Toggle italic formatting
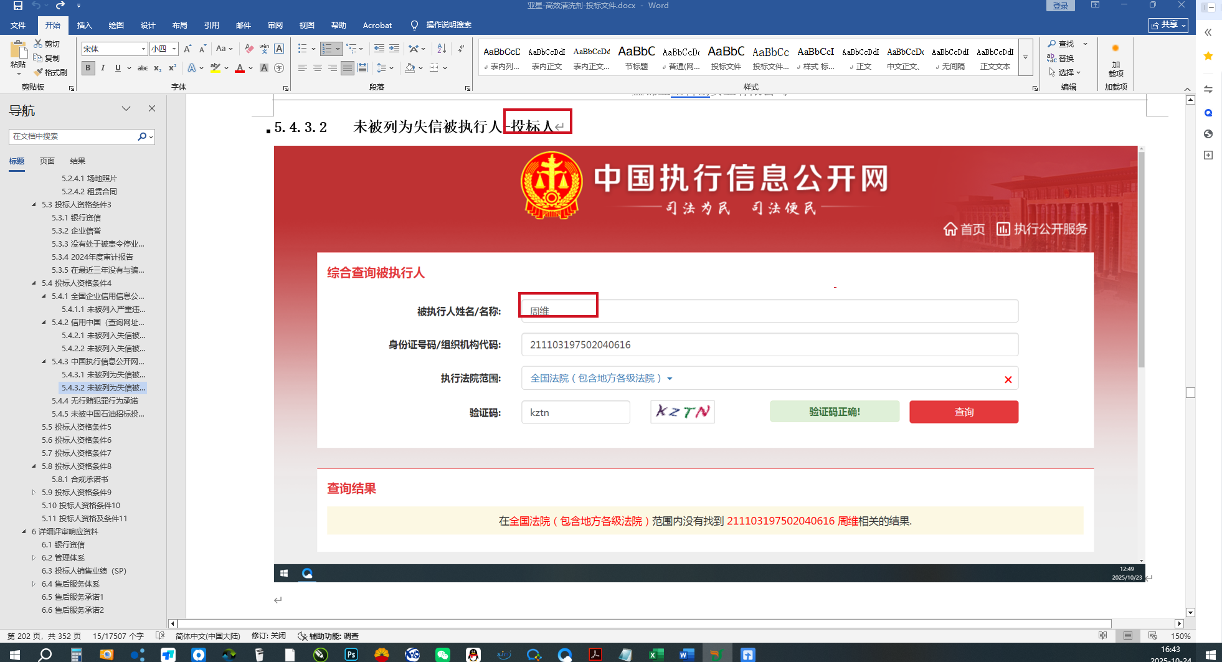 click(x=103, y=68)
